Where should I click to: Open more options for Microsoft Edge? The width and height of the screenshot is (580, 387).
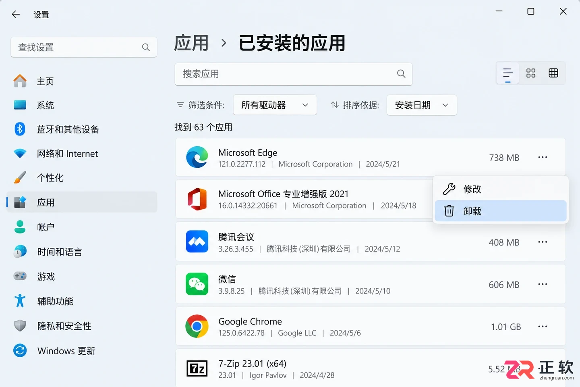click(x=543, y=157)
